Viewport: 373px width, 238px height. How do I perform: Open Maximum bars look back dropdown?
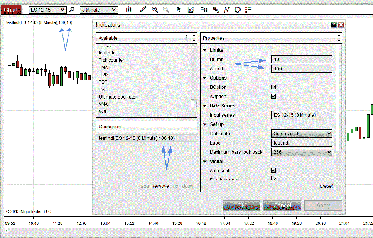click(302, 152)
